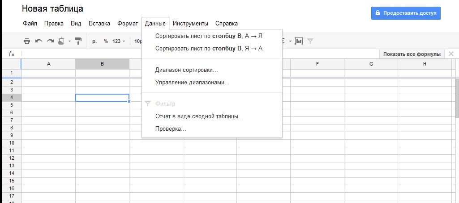Select column A header
The image size is (459, 203).
click(48, 64)
